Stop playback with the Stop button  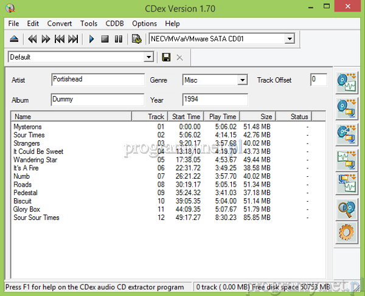click(x=105, y=39)
